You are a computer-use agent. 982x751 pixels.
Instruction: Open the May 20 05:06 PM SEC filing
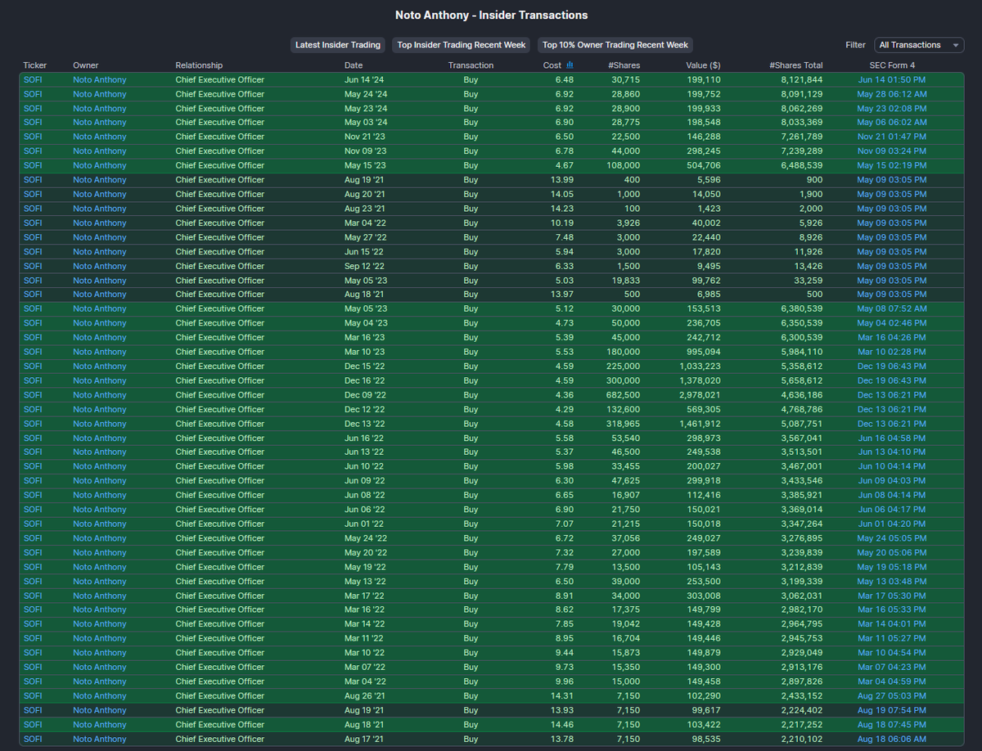click(x=892, y=552)
